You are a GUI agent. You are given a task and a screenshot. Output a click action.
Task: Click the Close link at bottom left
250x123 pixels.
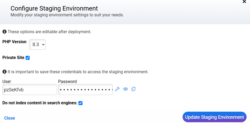point(10,118)
